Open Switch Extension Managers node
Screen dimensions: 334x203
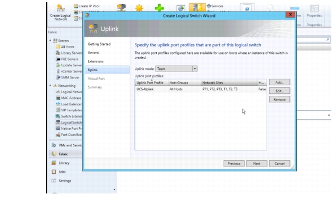pyautogui.click(x=69, y=116)
